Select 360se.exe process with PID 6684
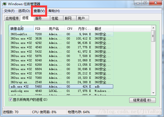 coord(61,69)
